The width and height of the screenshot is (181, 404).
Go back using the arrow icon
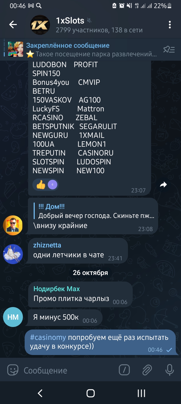click(x=13, y=24)
